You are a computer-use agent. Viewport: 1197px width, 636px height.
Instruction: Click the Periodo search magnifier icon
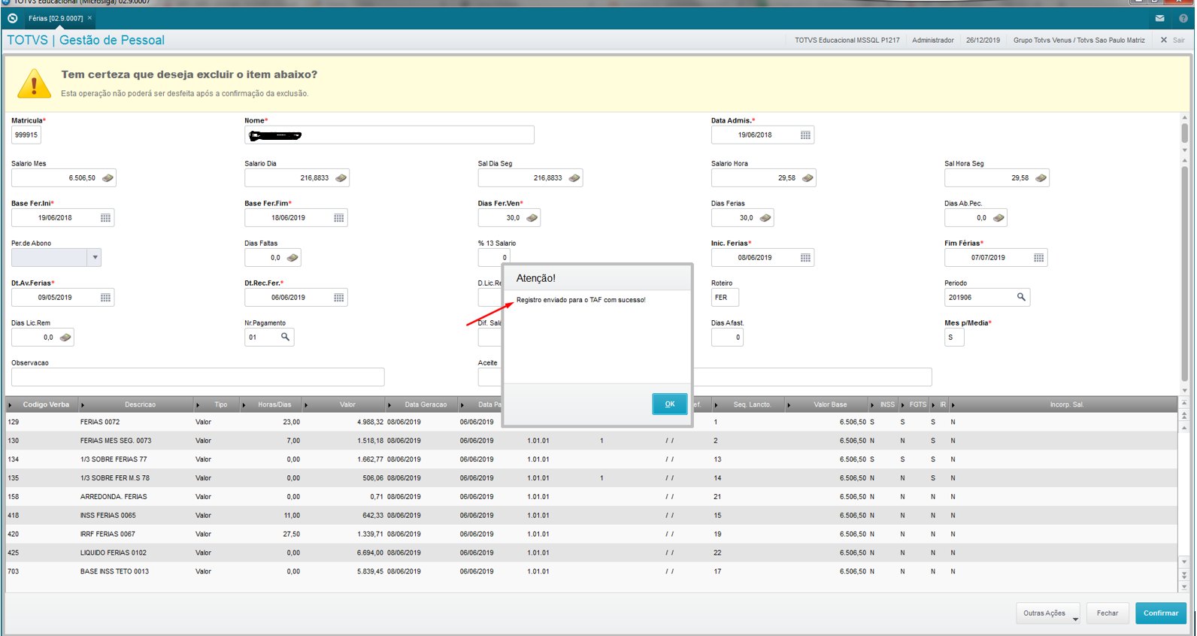tap(1021, 297)
